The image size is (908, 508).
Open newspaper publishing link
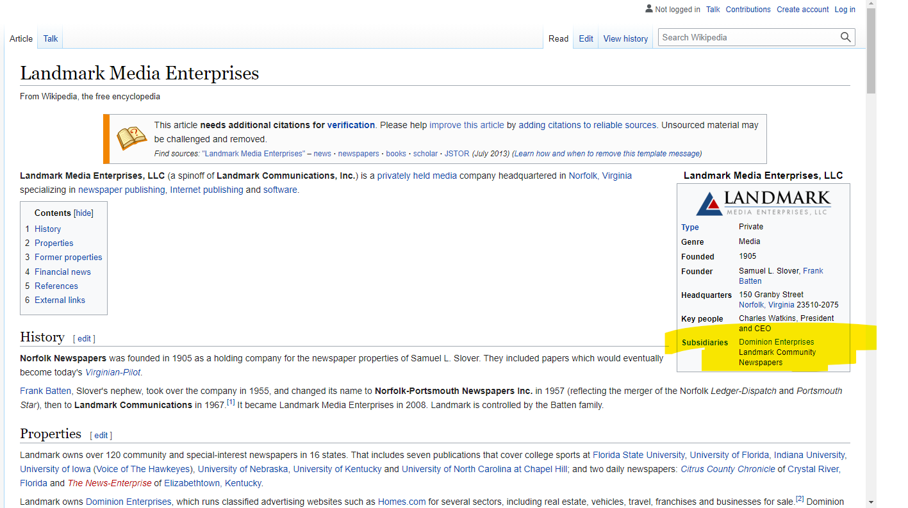121,190
